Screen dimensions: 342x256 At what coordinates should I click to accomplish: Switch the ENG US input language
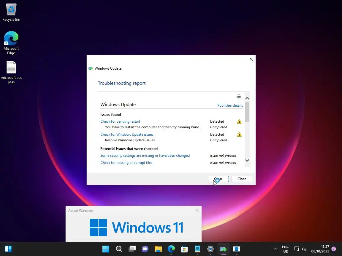[286, 249]
